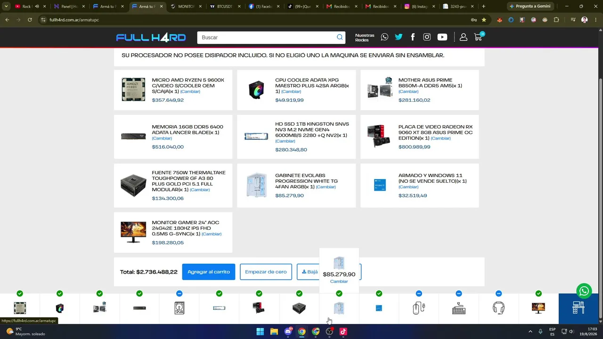Open the Twitter icon in the site header

coord(399,37)
